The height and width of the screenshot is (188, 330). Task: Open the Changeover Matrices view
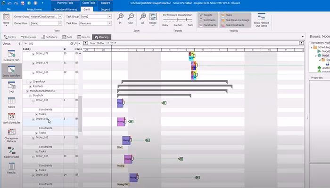11,135
